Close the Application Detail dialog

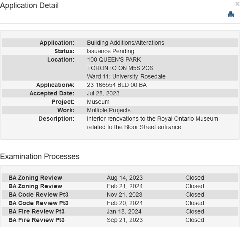point(237,4)
